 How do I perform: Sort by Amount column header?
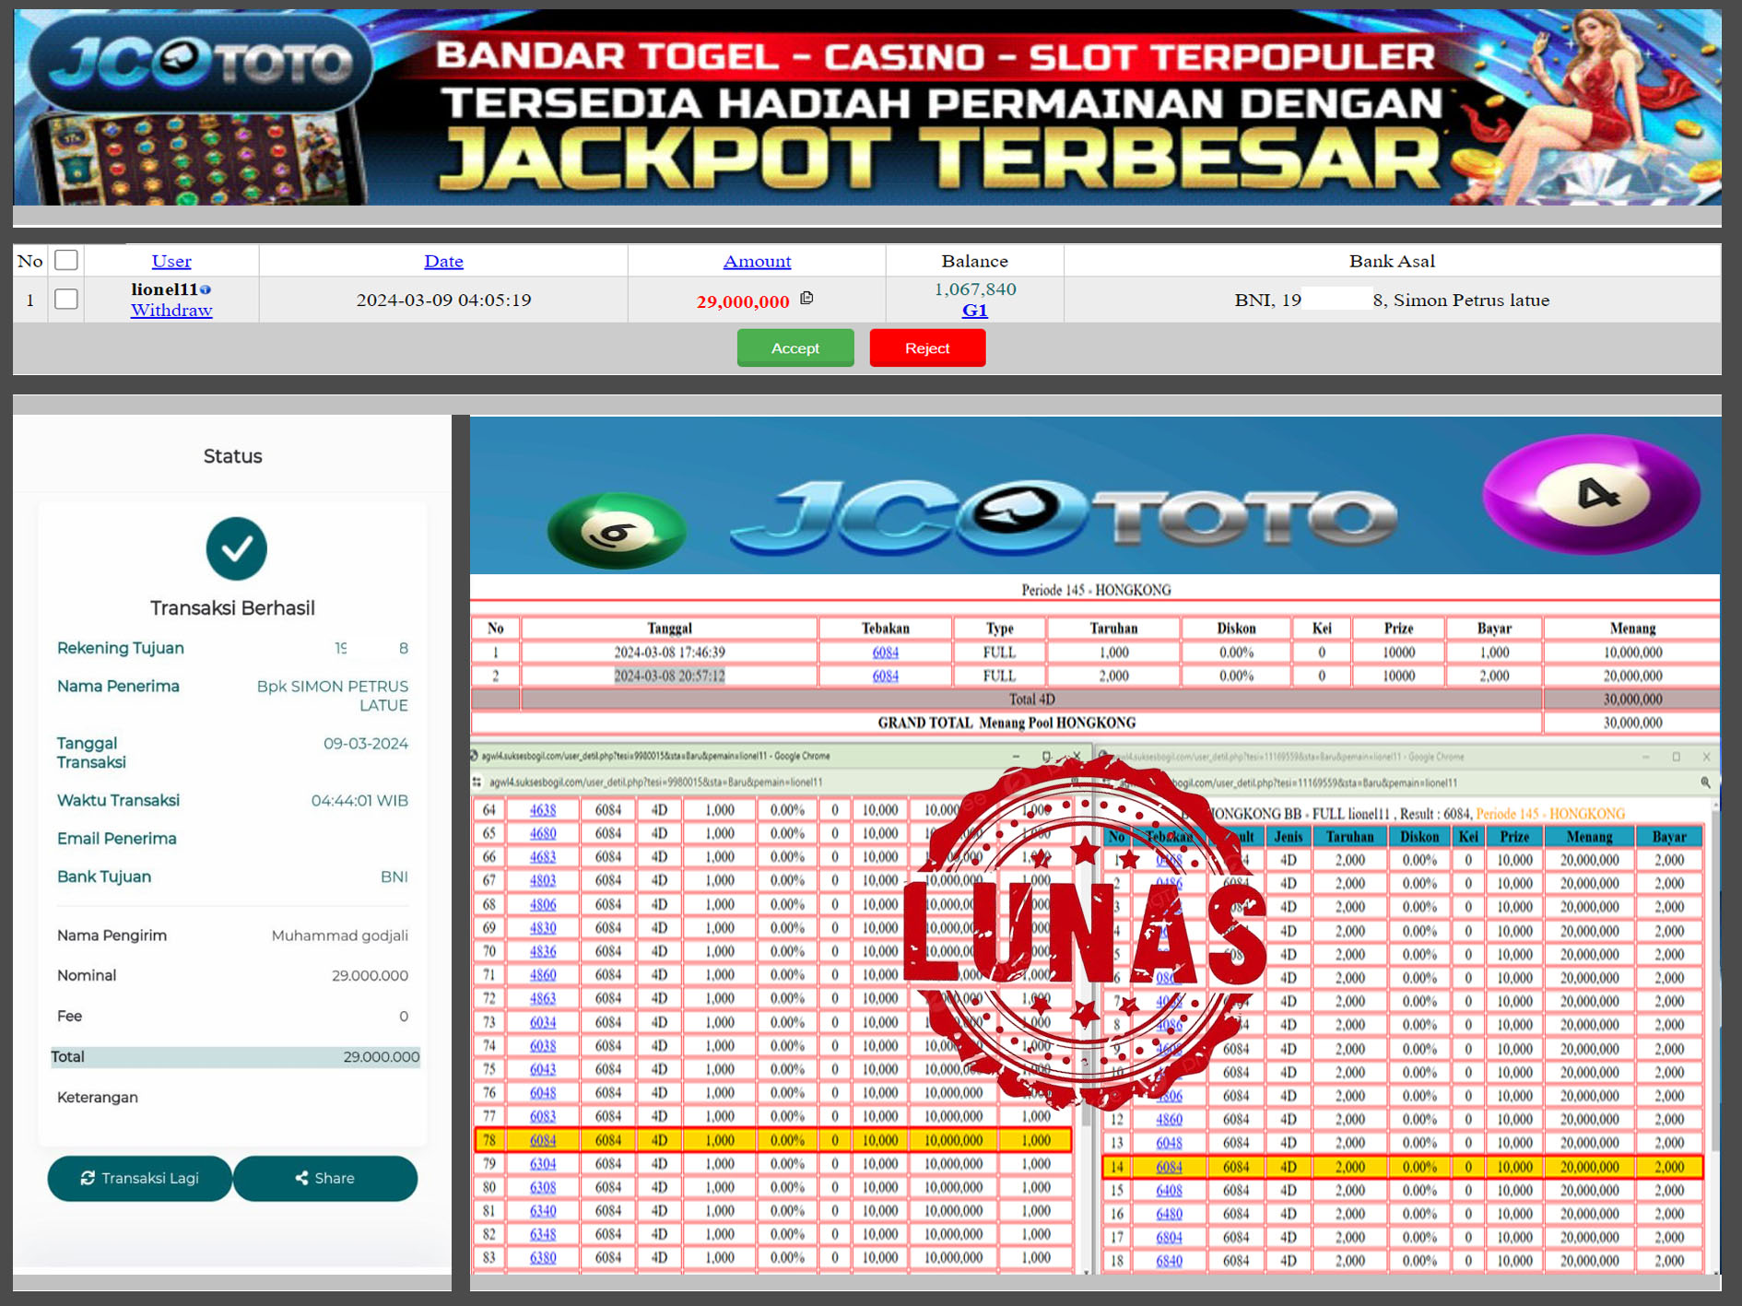(x=757, y=261)
